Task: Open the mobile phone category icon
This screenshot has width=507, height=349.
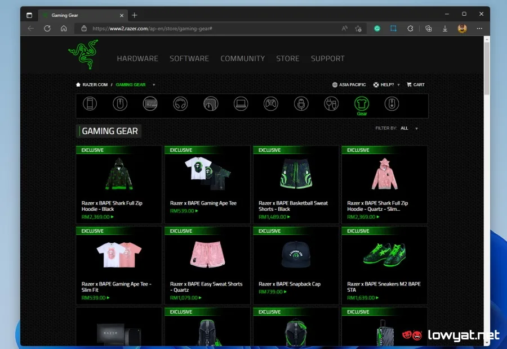Action: 90,104
